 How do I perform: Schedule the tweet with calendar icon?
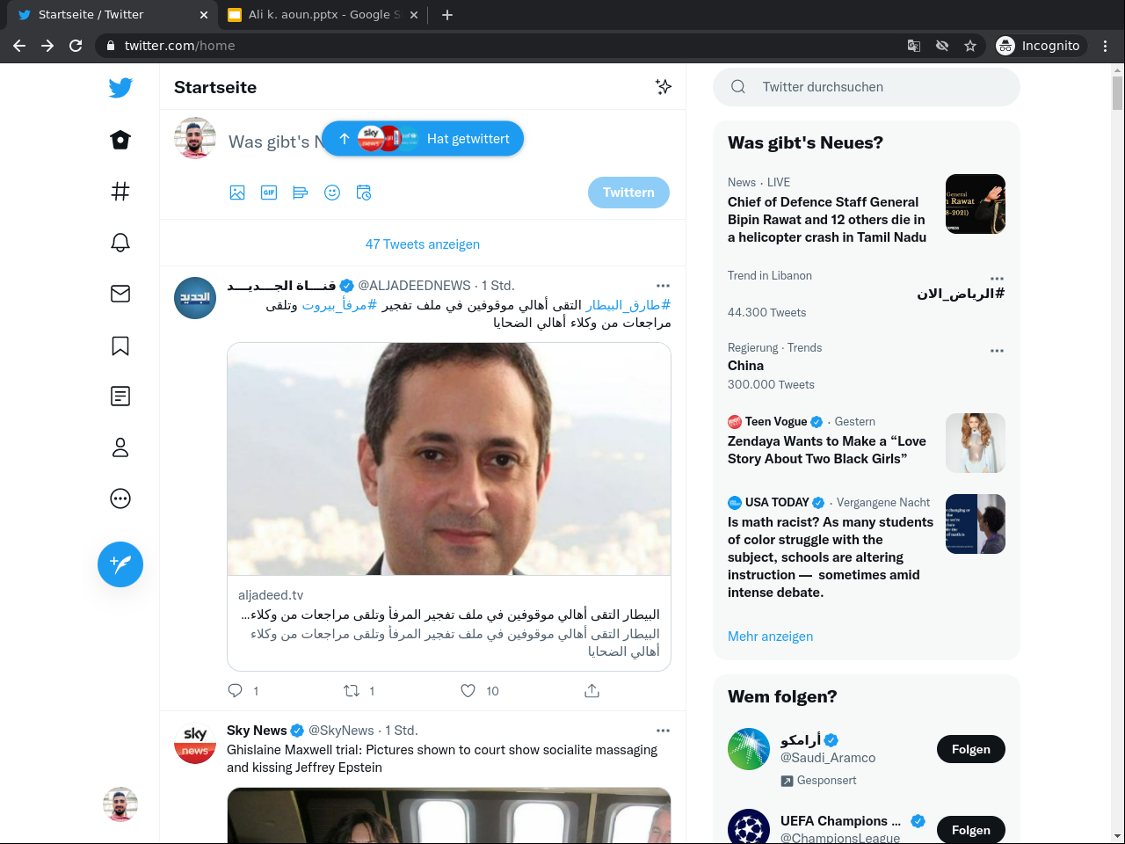pyautogui.click(x=364, y=193)
